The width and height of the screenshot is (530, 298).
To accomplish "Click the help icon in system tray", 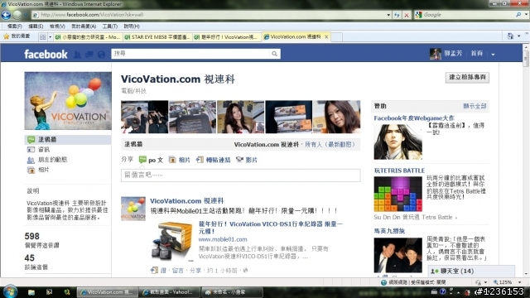I will (x=443, y=291).
